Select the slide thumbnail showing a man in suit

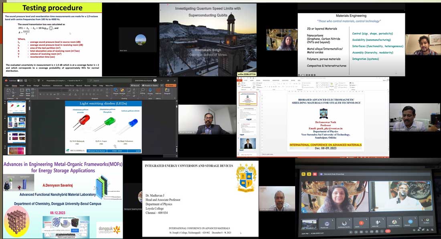coord(248,143)
